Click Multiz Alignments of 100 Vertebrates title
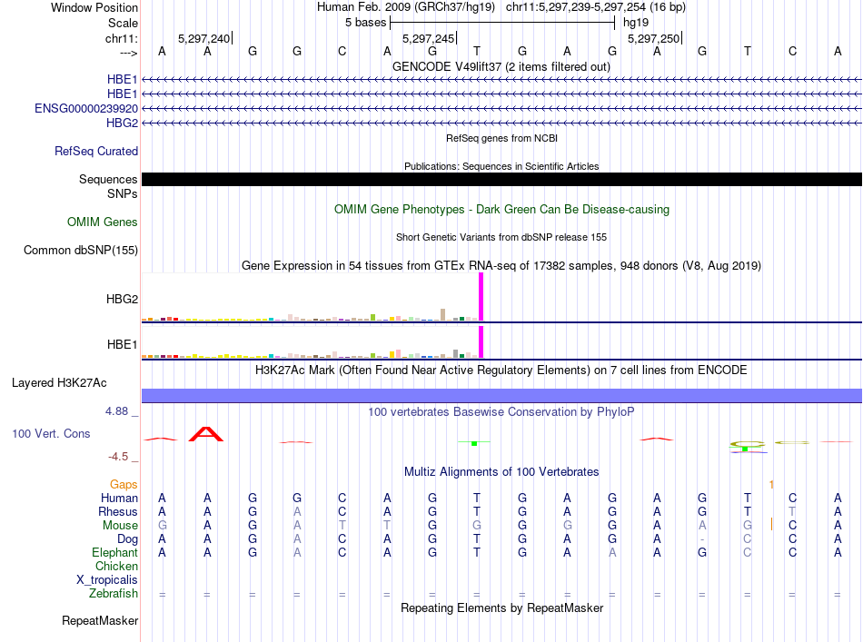 (x=501, y=471)
